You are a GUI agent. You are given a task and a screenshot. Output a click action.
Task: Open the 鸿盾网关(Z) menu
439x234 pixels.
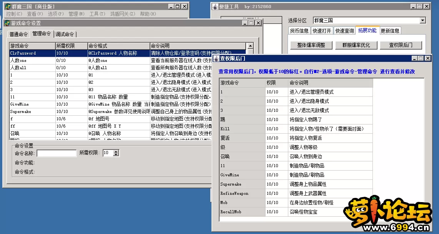[x=123, y=14]
